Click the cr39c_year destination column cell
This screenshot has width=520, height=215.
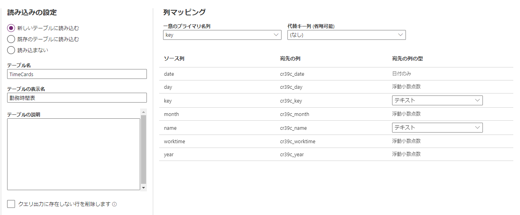[x=291, y=154]
